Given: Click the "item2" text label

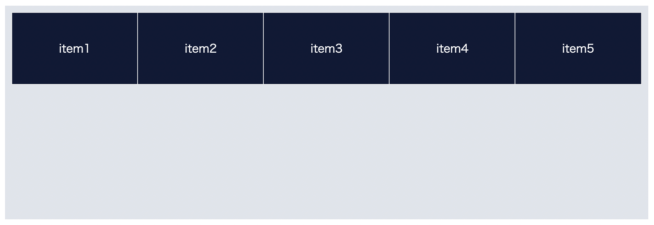Looking at the screenshot, I should click(x=200, y=48).
